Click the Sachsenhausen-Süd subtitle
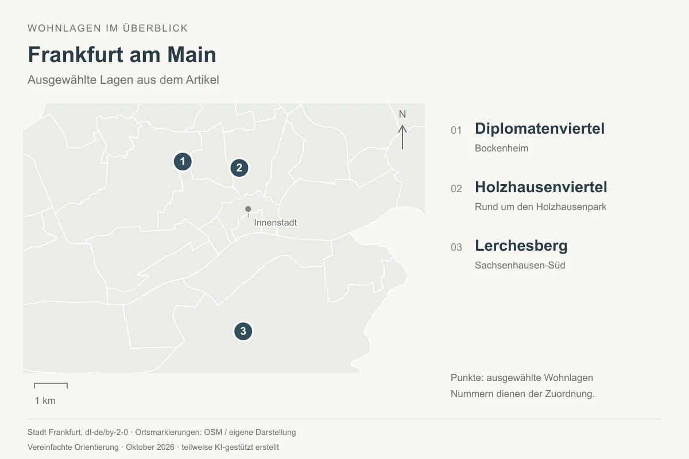Viewport: 689px width, 459px height. 520,265
